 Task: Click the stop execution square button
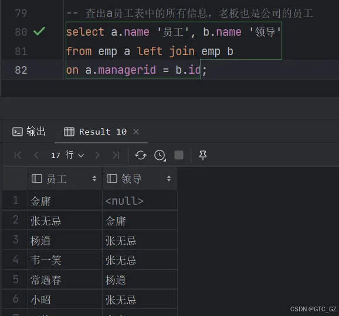(x=179, y=155)
